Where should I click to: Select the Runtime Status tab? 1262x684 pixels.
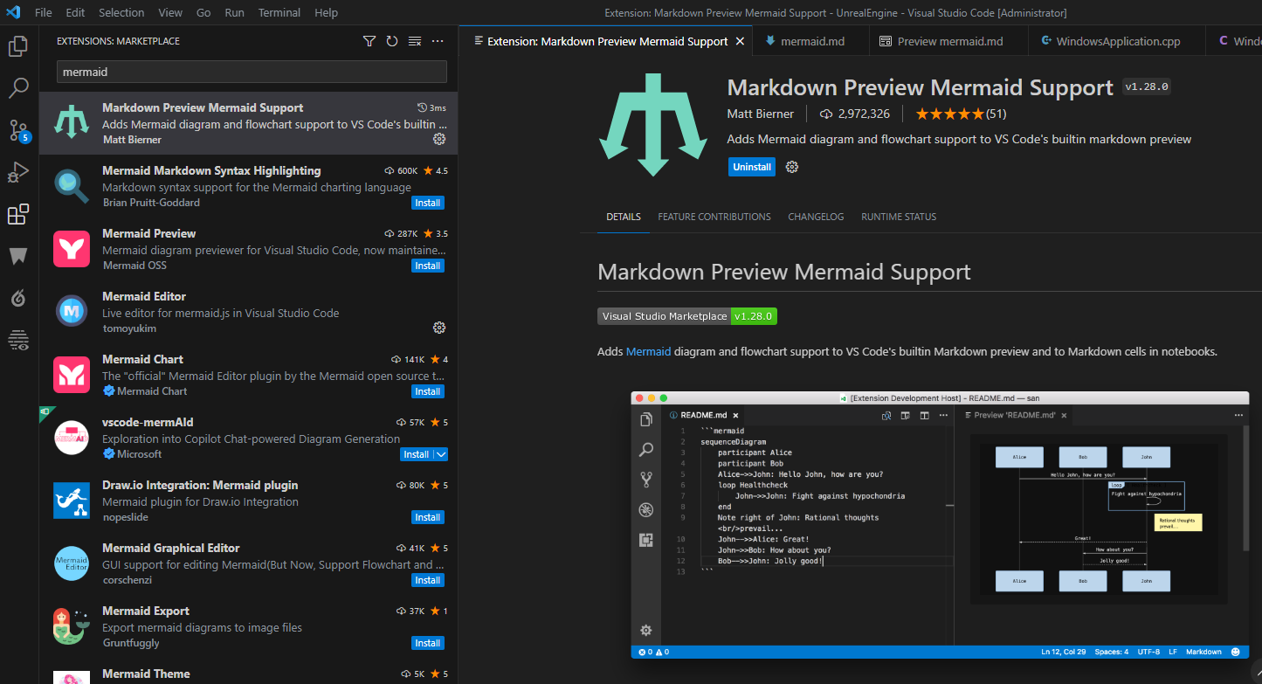click(899, 217)
